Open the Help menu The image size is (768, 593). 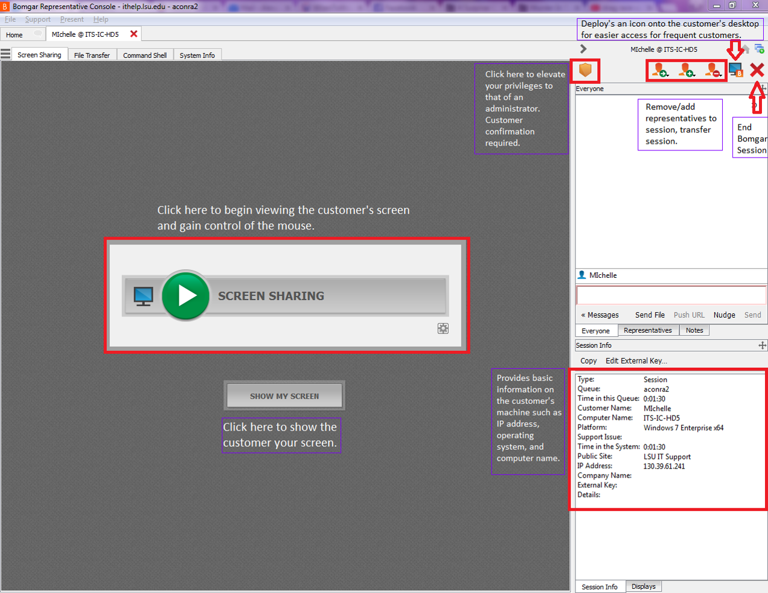[101, 19]
